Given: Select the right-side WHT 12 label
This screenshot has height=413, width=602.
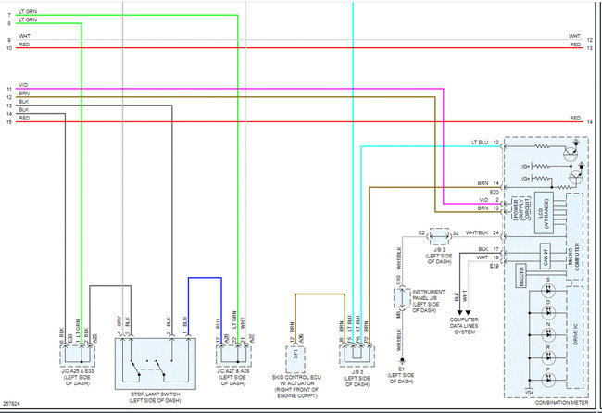Looking at the screenshot, I should point(580,37).
